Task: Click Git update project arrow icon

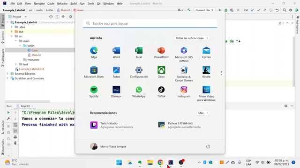Action: [x=253, y=10]
